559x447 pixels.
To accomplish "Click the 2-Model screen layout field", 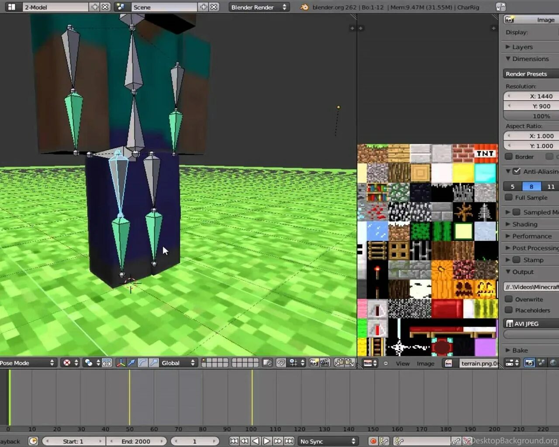I will pyautogui.click(x=55, y=7).
